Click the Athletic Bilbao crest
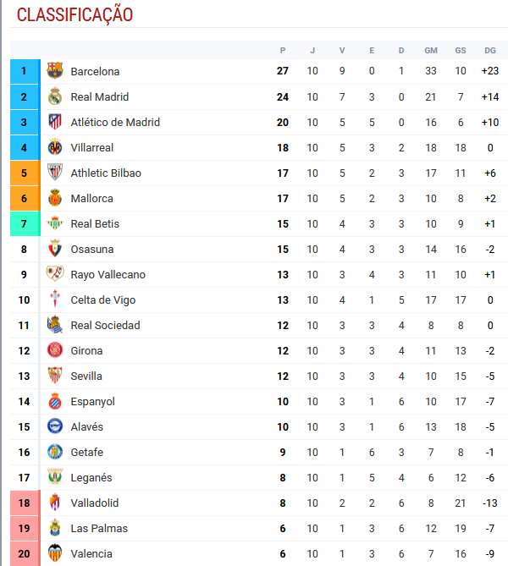Image resolution: width=508 pixels, height=566 pixels. point(55,173)
